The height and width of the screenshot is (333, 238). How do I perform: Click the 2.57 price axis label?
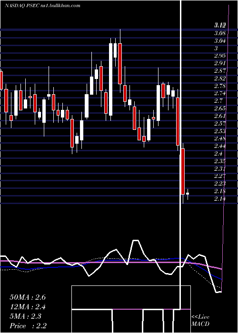click(x=220, y=124)
